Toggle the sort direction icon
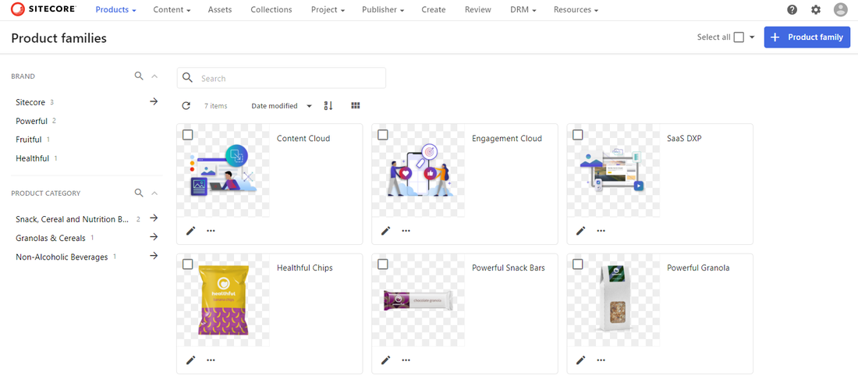858x379 pixels. click(x=328, y=105)
